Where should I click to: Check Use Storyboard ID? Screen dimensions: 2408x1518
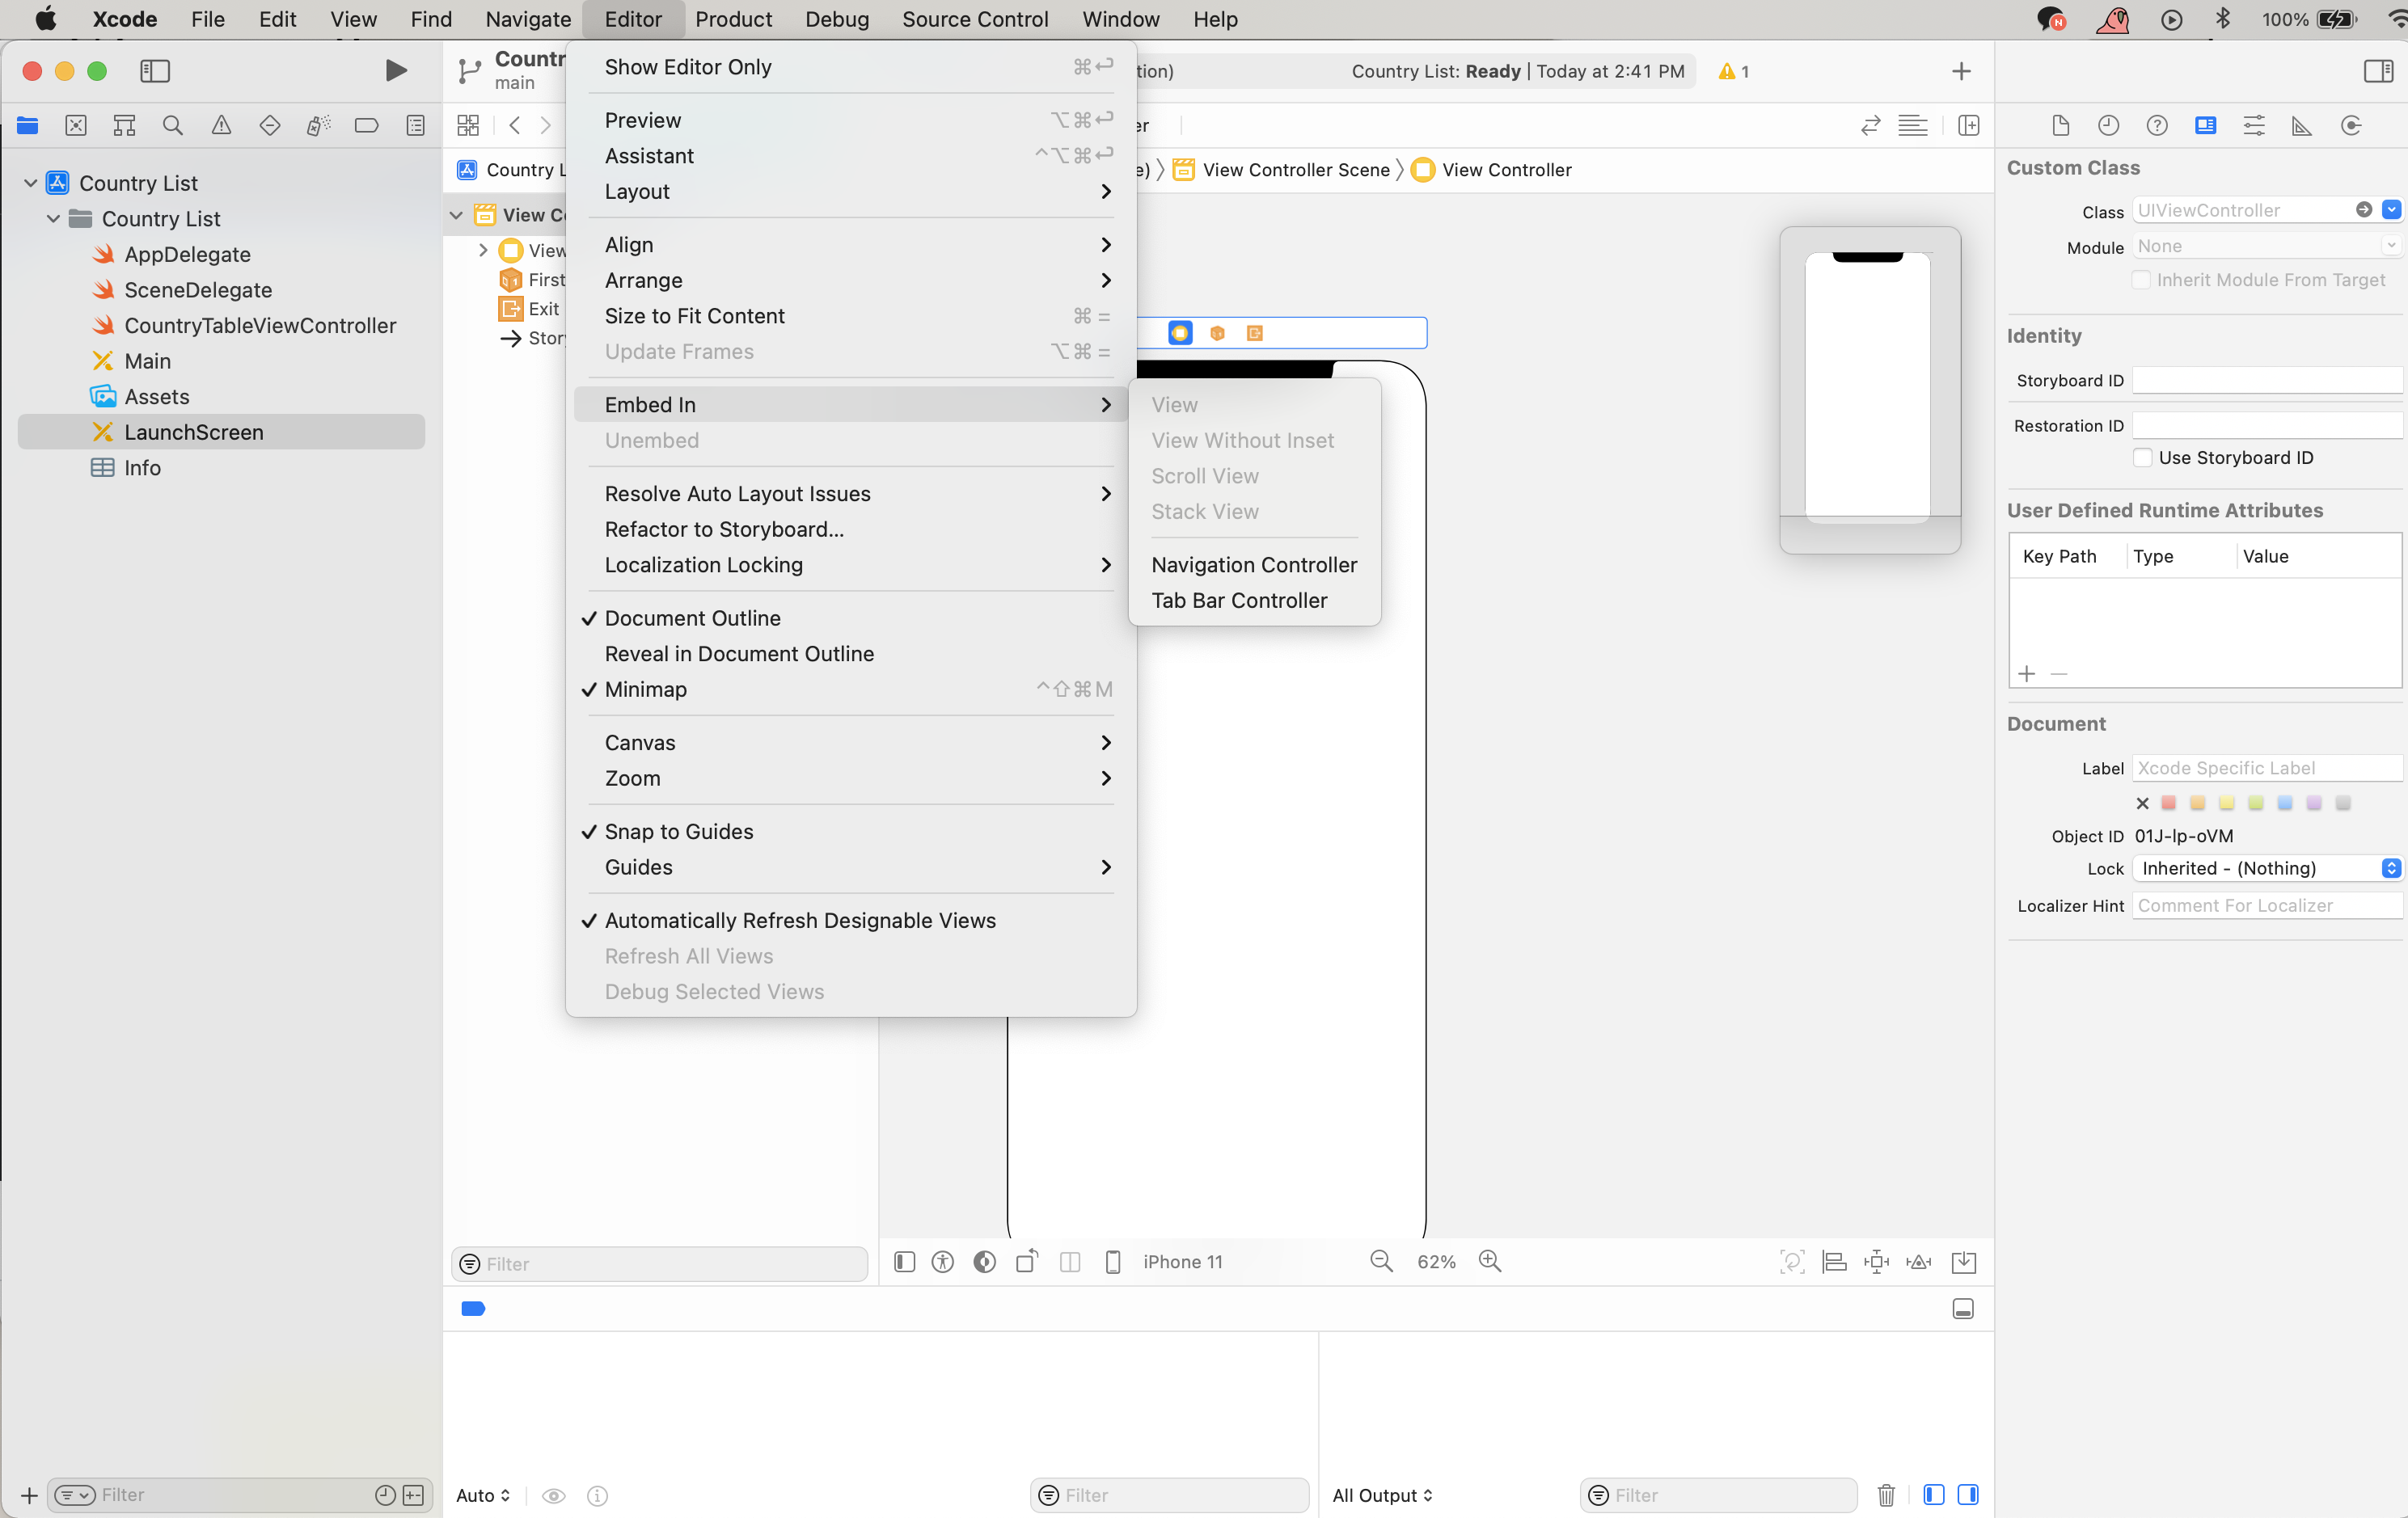point(2142,457)
